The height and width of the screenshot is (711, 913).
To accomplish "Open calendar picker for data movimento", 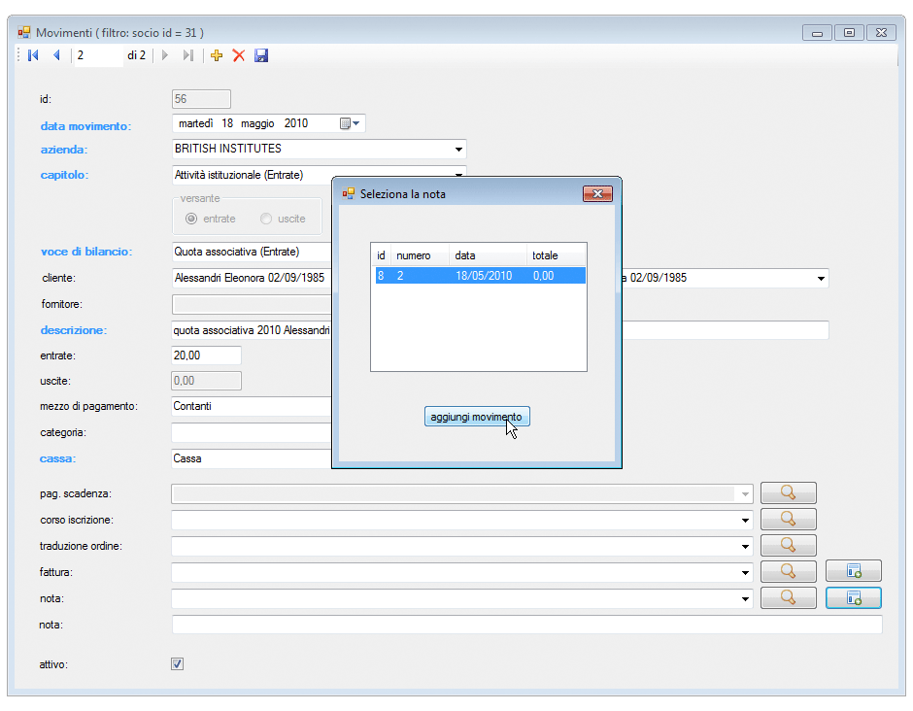I will pyautogui.click(x=350, y=123).
